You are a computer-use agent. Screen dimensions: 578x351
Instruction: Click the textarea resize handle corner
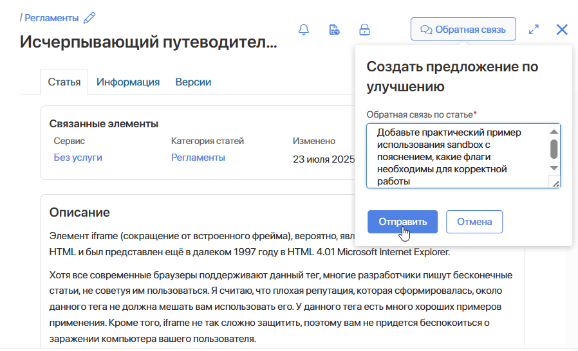tap(554, 183)
